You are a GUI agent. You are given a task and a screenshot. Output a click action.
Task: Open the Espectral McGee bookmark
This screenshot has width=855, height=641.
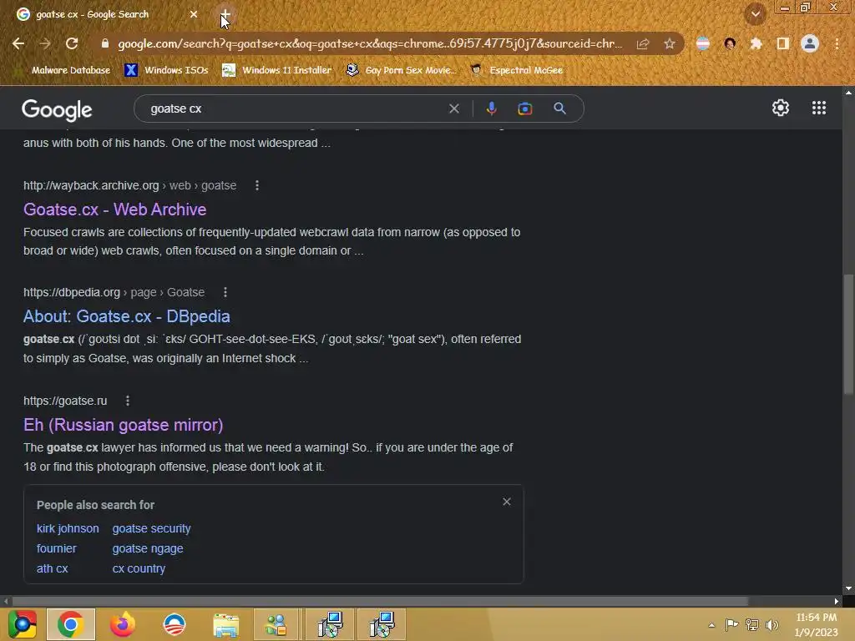tap(516, 70)
